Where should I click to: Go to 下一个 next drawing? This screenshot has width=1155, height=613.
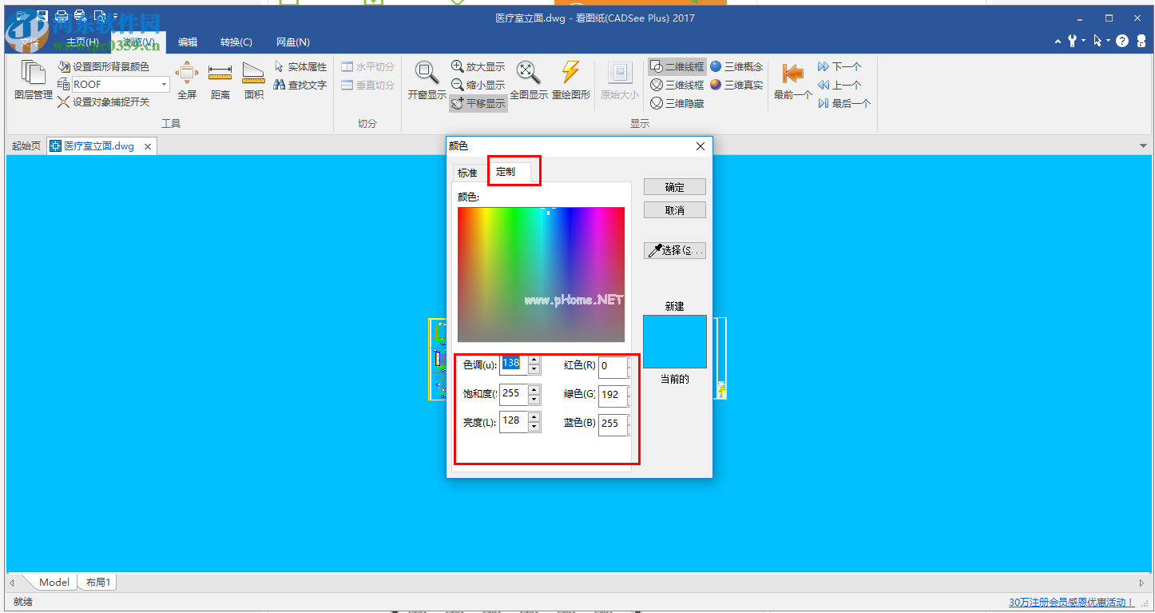(839, 67)
